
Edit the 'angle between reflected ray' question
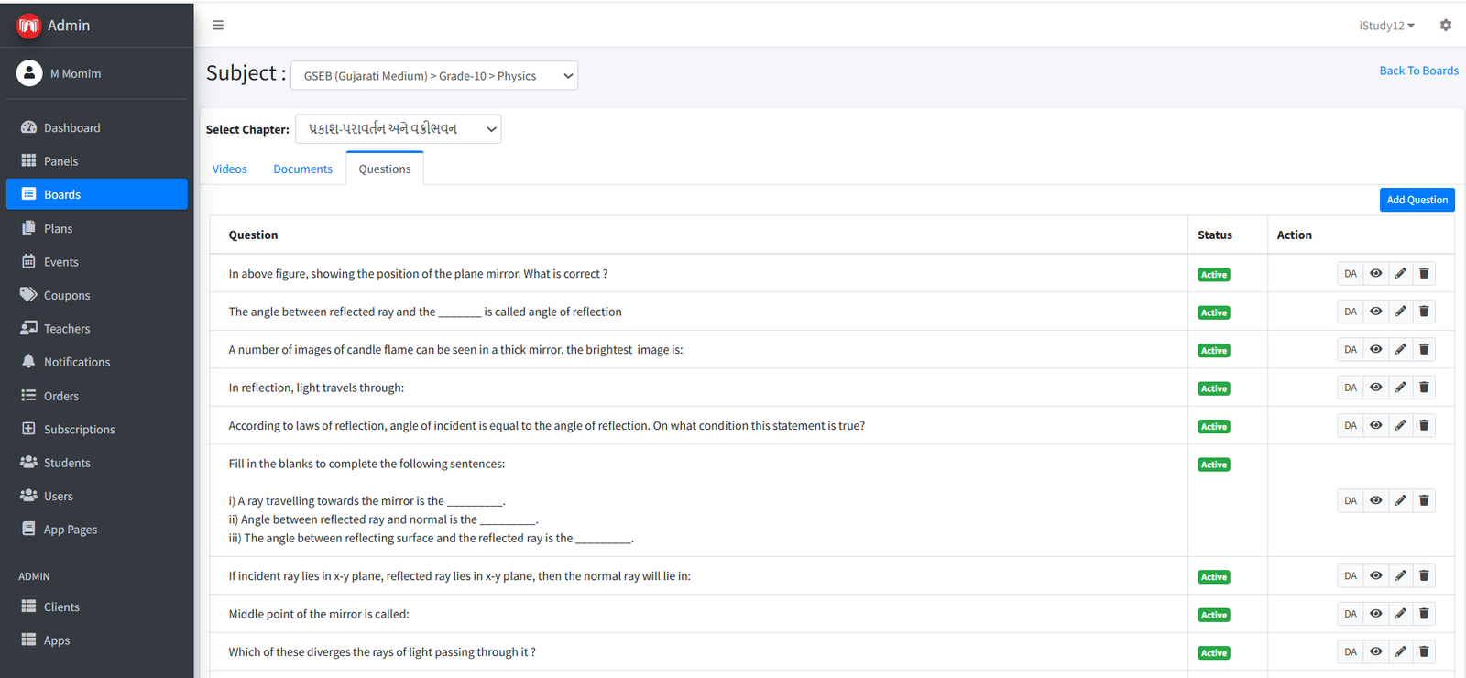(x=1400, y=312)
